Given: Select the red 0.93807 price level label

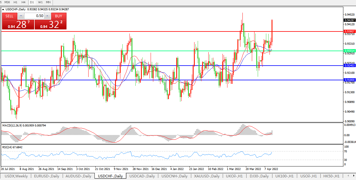Looking at the screenshot, I should [349, 31].
